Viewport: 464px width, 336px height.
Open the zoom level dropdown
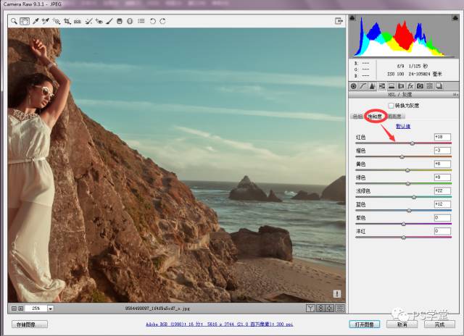(50, 308)
